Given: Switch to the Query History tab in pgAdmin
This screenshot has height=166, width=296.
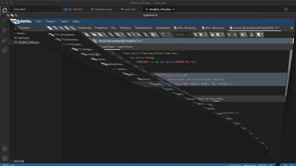Looking at the screenshot, I should tap(125, 47).
